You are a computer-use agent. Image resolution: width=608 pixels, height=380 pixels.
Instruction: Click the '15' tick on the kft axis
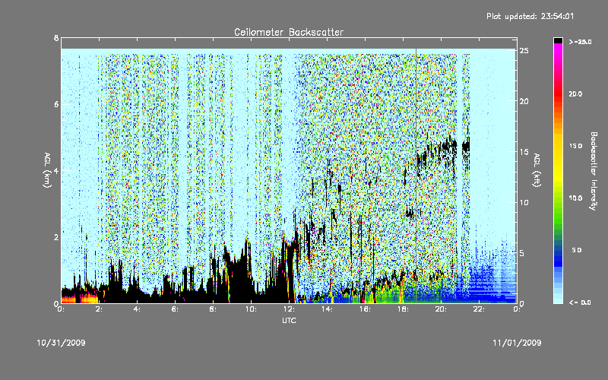click(x=524, y=152)
